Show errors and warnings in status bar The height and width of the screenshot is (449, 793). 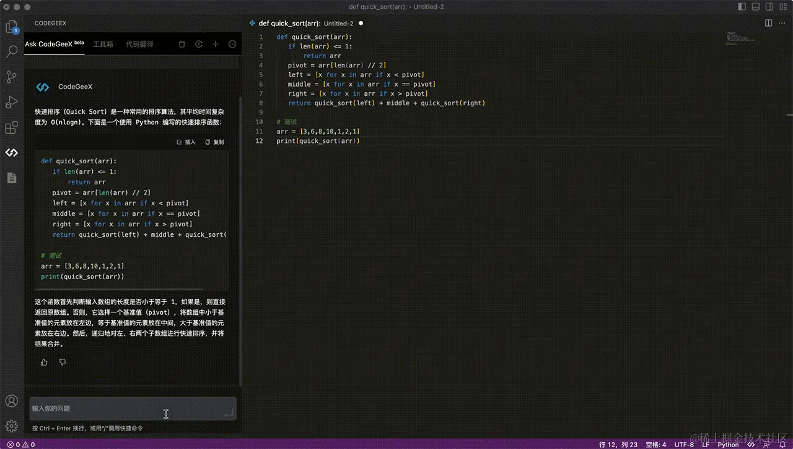coord(20,444)
